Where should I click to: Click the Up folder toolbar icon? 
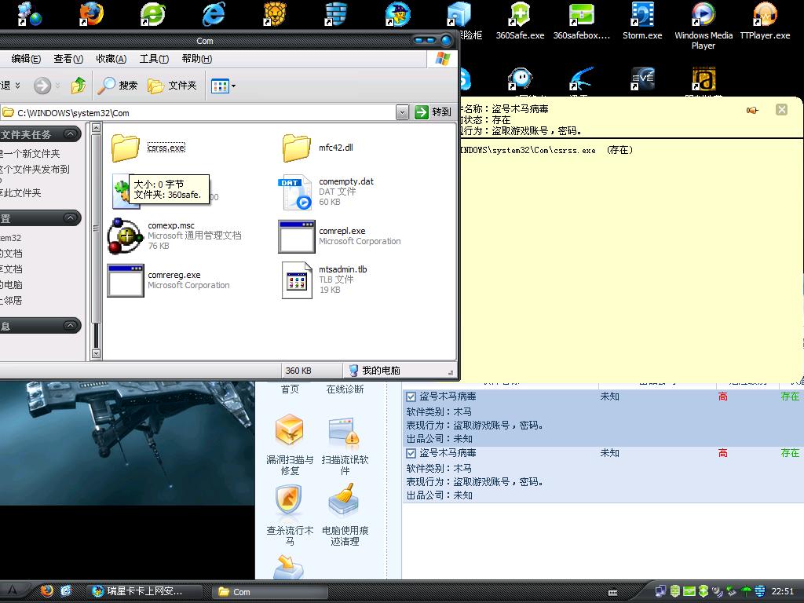78,85
